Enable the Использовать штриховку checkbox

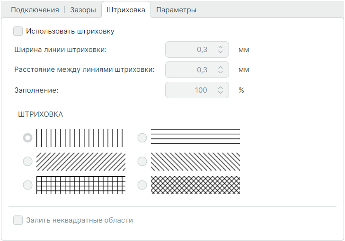[18, 31]
